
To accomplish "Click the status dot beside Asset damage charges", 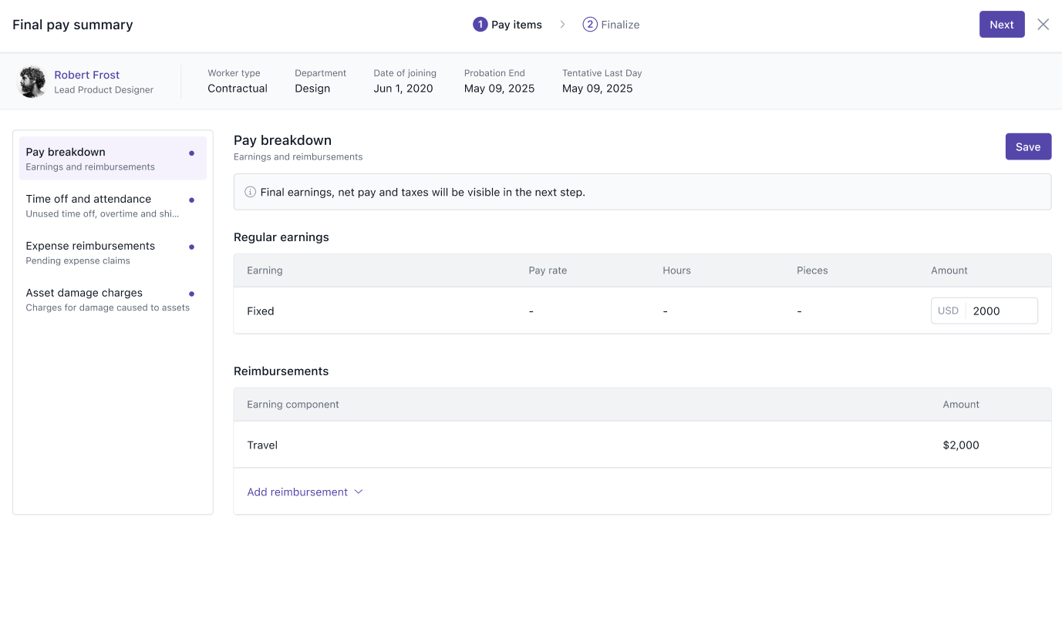I will tap(191, 294).
